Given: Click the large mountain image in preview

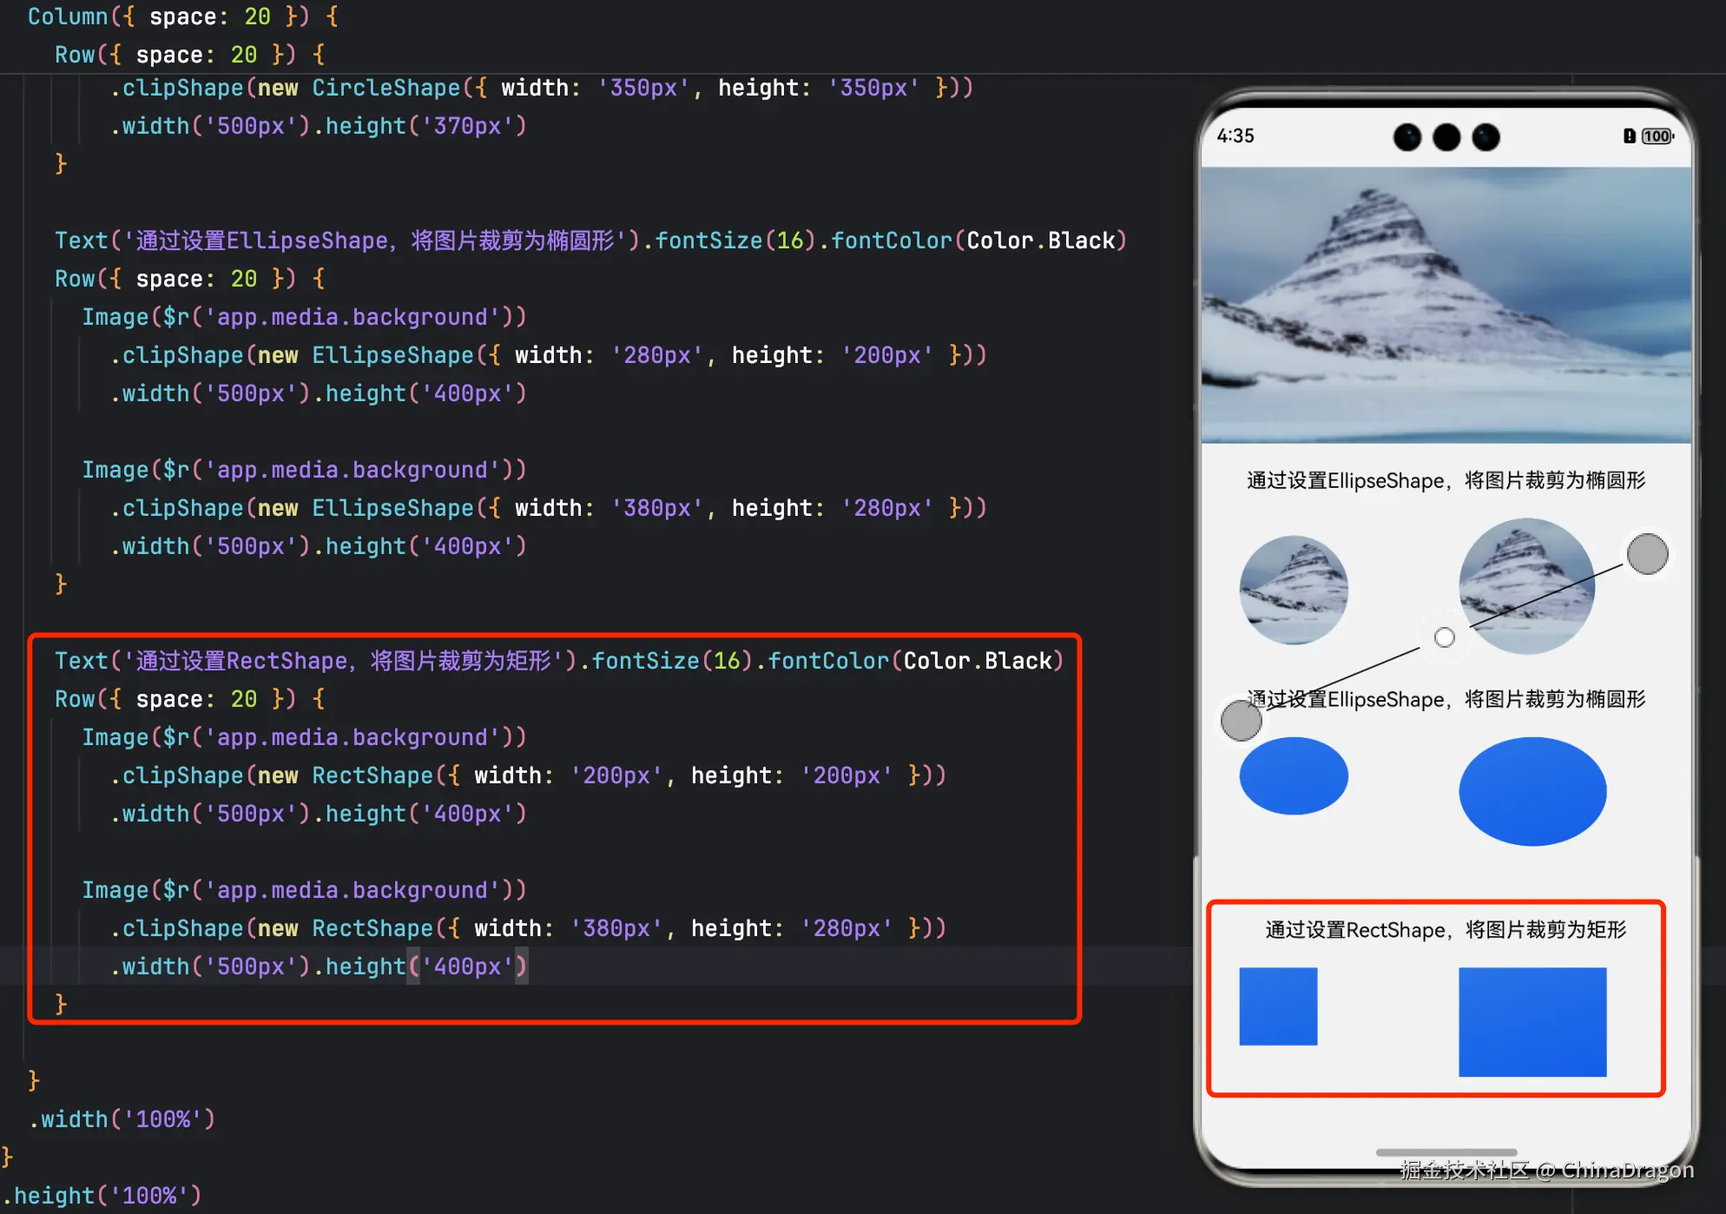Looking at the screenshot, I should point(1446,304).
